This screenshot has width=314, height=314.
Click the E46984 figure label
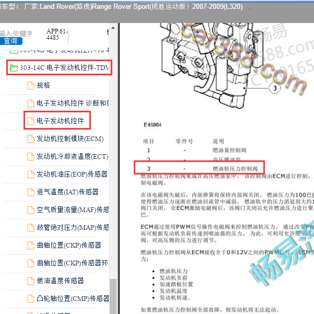click(x=153, y=125)
